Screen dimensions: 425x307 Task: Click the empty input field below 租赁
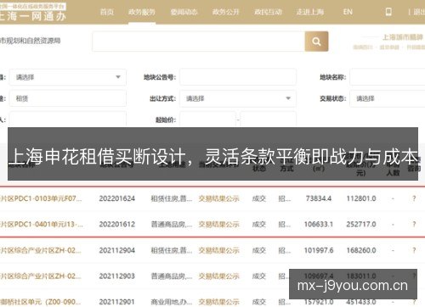[x=68, y=120]
